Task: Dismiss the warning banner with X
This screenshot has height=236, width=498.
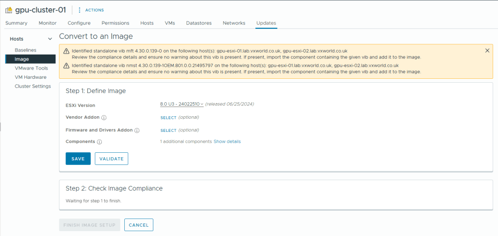Action: pyautogui.click(x=487, y=51)
